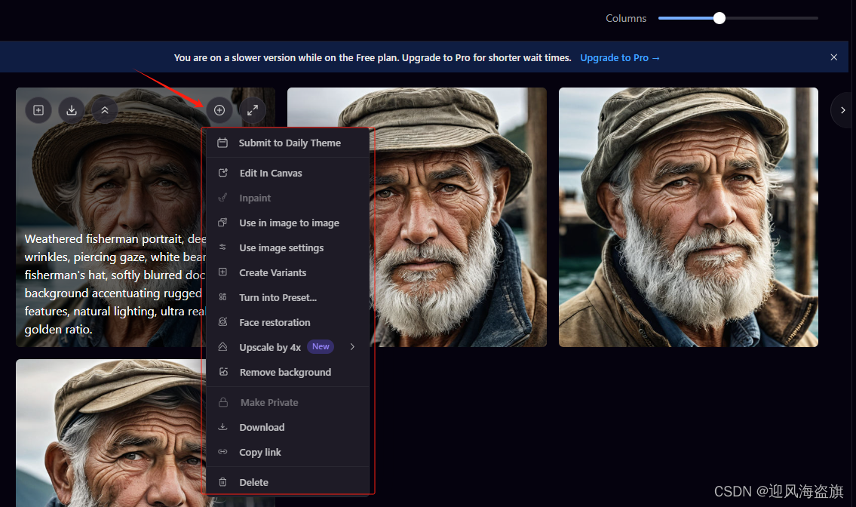The height and width of the screenshot is (507, 856).
Task: Choose Delete from the menu
Action: coord(287,482)
